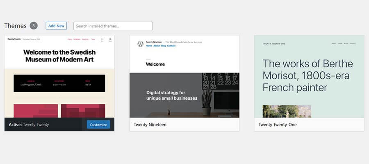The height and width of the screenshot is (164, 369).
Task: Click Welcome to the Swedish Museum heading
Action: pyautogui.click(x=59, y=55)
